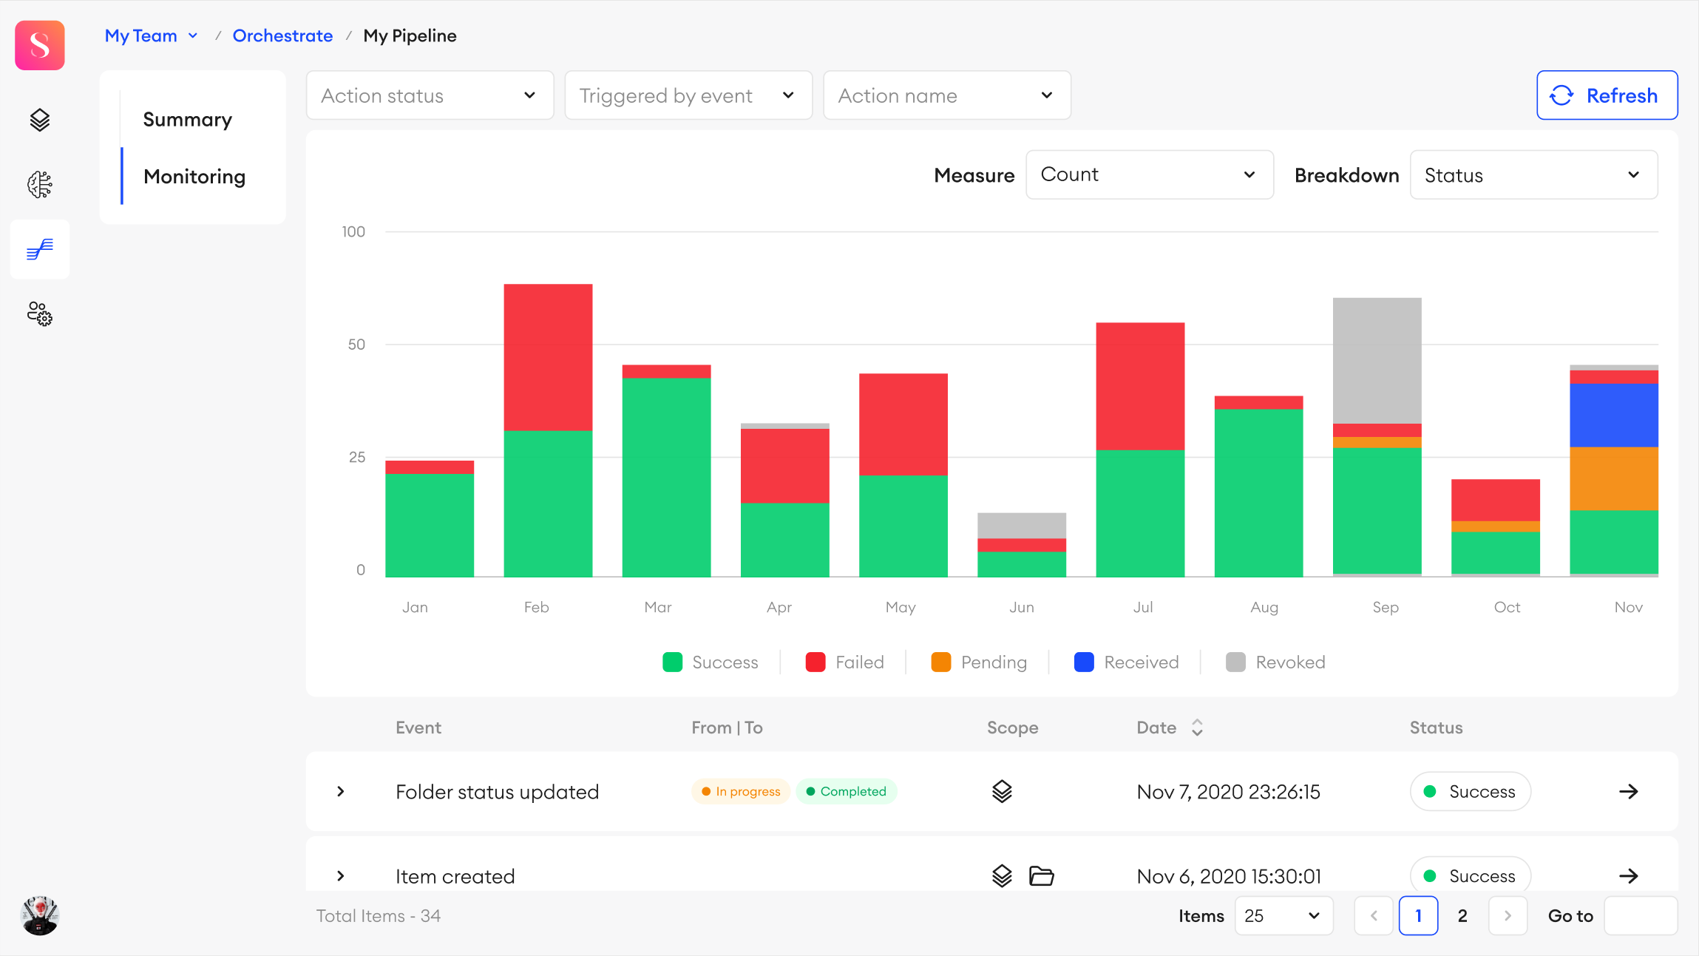Click the blue Received legend swatch
This screenshot has width=1699, height=956.
[x=1084, y=662]
